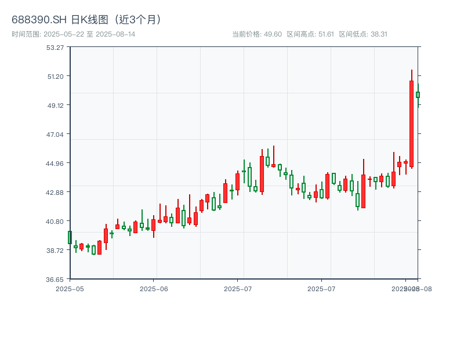Click the 区间高点: 51.61 label

(x=310, y=34)
